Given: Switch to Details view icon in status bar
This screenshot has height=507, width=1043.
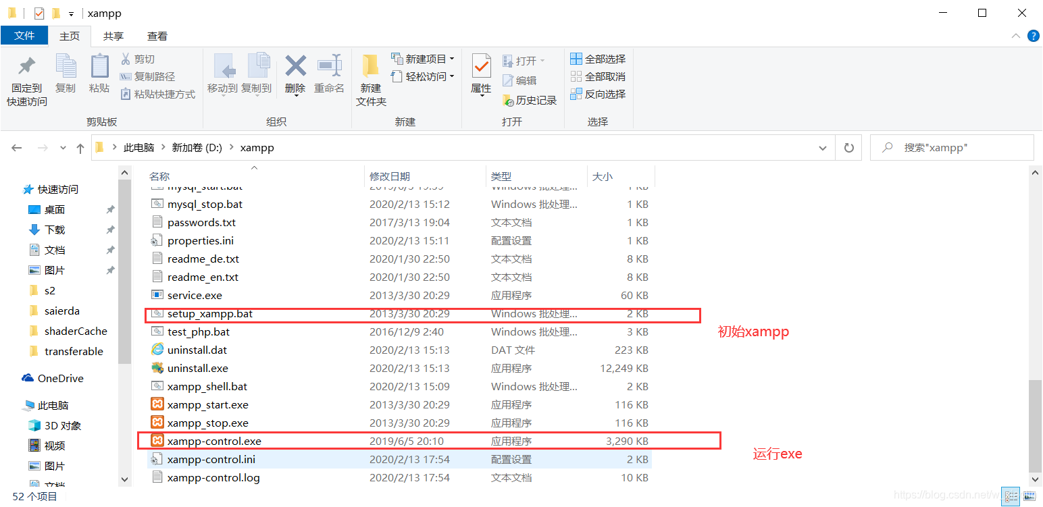Looking at the screenshot, I should (x=1011, y=497).
